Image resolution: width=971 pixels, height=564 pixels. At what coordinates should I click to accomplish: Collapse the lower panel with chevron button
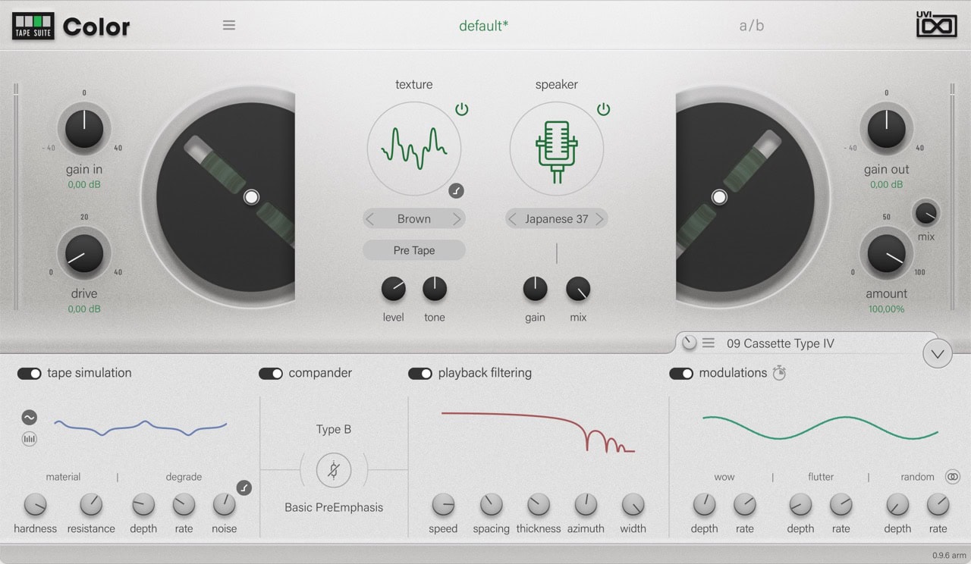click(x=937, y=353)
